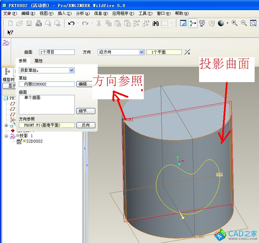
Task: Click the 1个平面 direction collector field
Action: (x=164, y=52)
